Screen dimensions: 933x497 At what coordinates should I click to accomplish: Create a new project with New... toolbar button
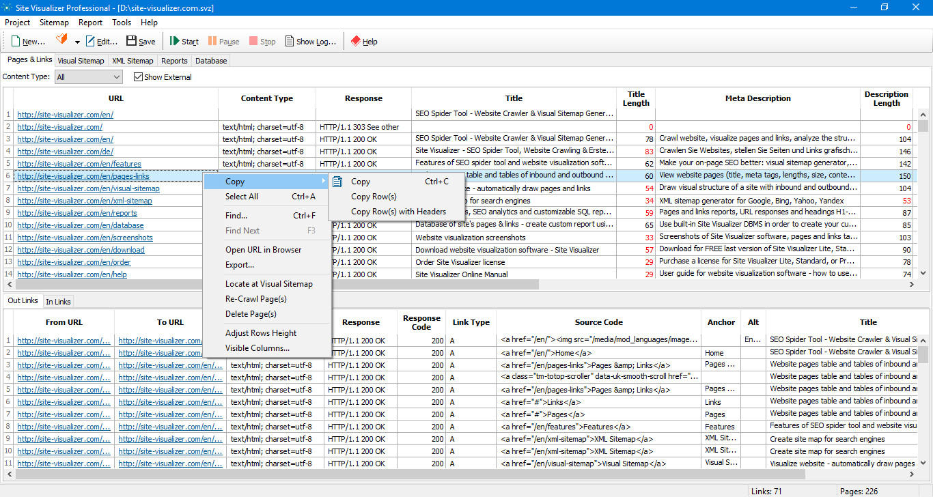coord(29,42)
